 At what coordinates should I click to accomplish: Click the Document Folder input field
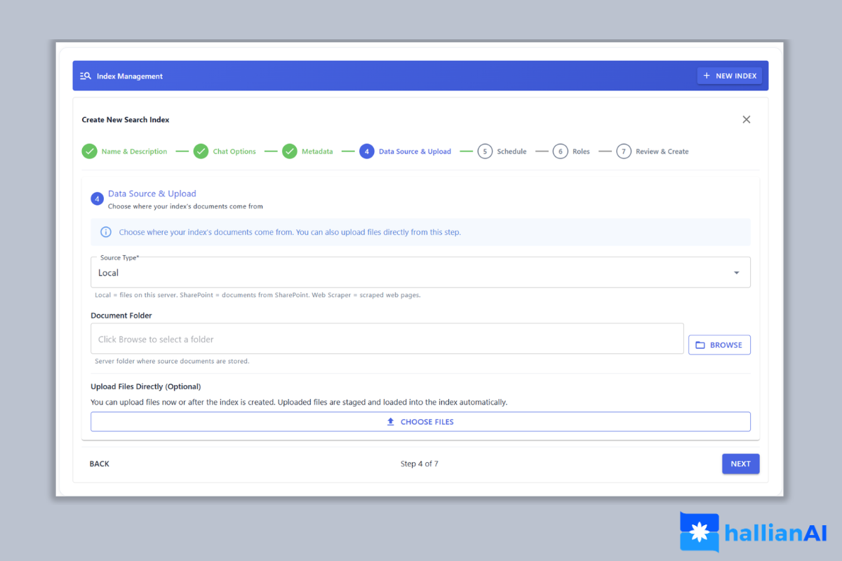click(387, 339)
